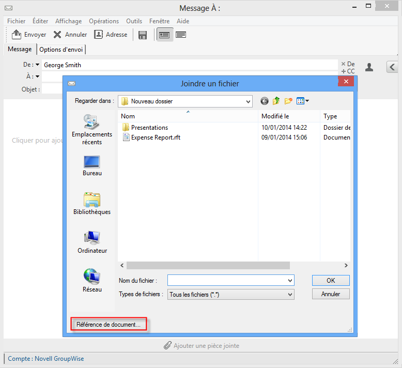Click the contact person icon beside De field
Screen dimensions: 402x368
[369, 67]
